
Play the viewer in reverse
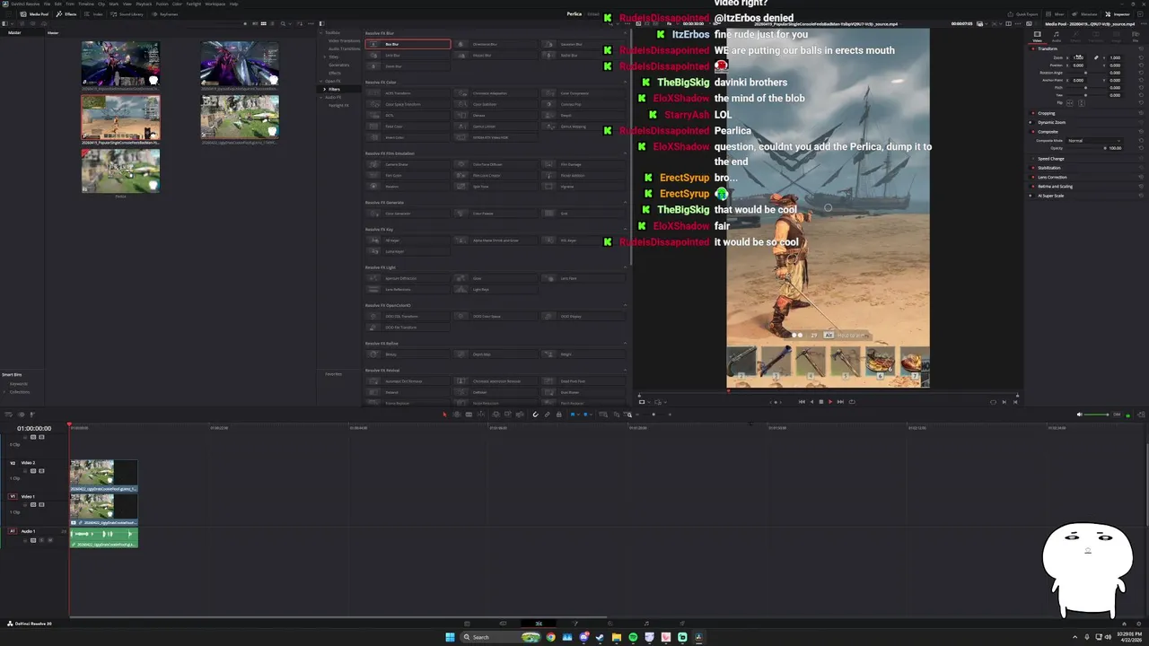811,402
